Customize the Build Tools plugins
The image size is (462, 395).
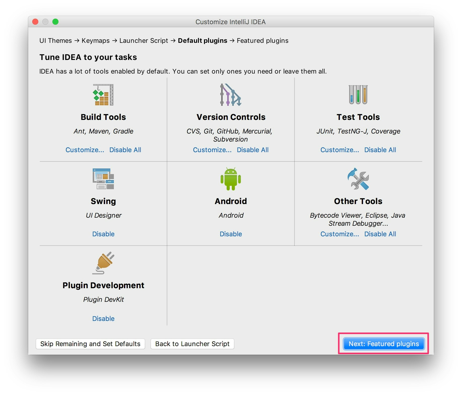(x=85, y=150)
